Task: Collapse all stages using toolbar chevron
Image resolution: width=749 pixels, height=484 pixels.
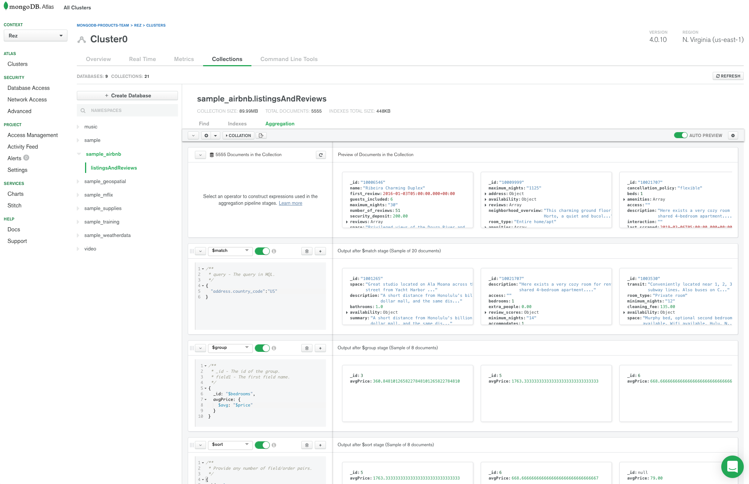Action: (x=193, y=136)
